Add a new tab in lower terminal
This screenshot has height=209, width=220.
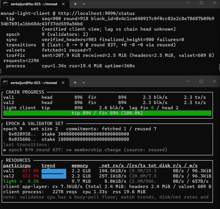tap(75, 83)
